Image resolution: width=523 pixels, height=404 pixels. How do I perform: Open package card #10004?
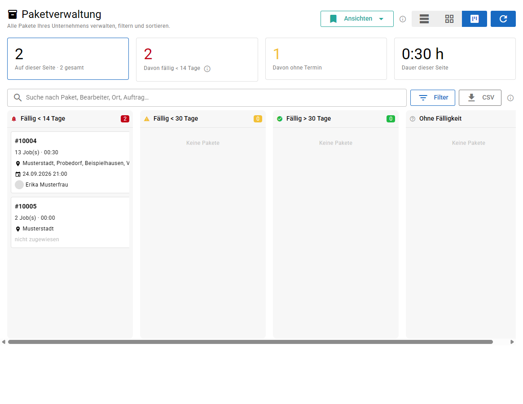coord(70,162)
